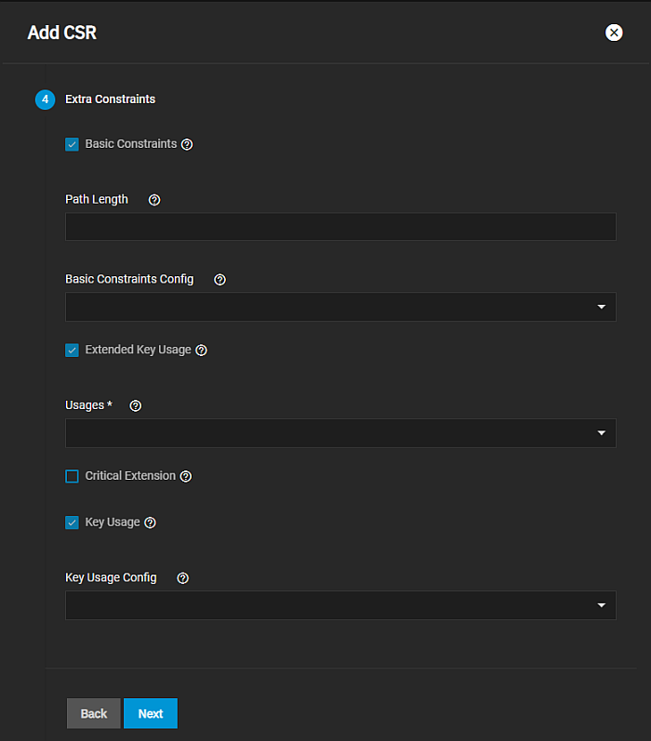Click the Back button

tap(94, 713)
